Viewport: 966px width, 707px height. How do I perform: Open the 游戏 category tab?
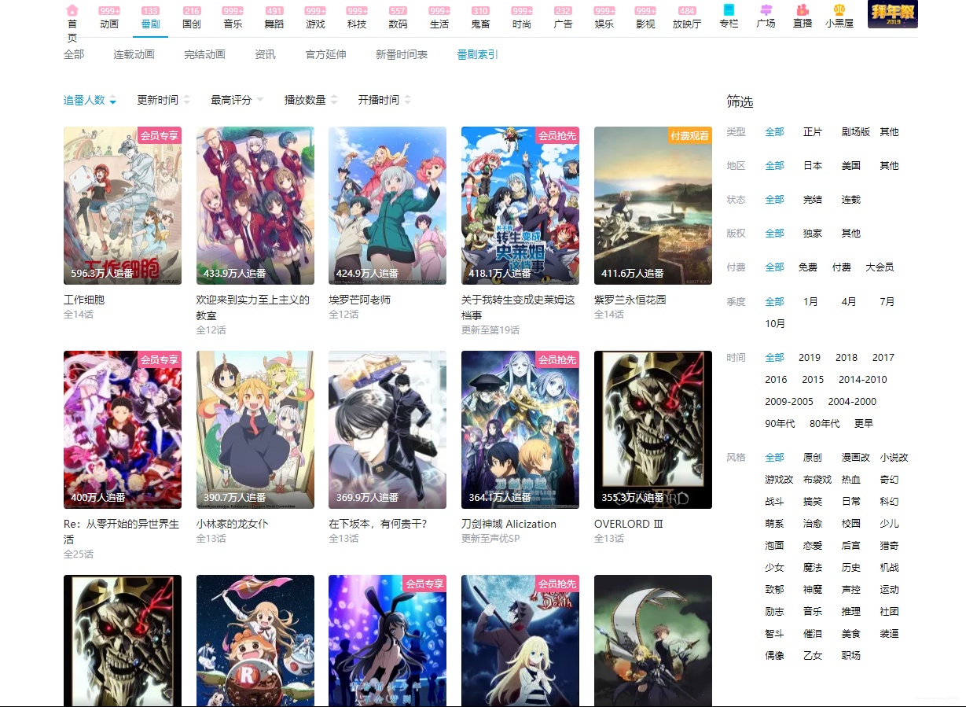click(x=315, y=24)
